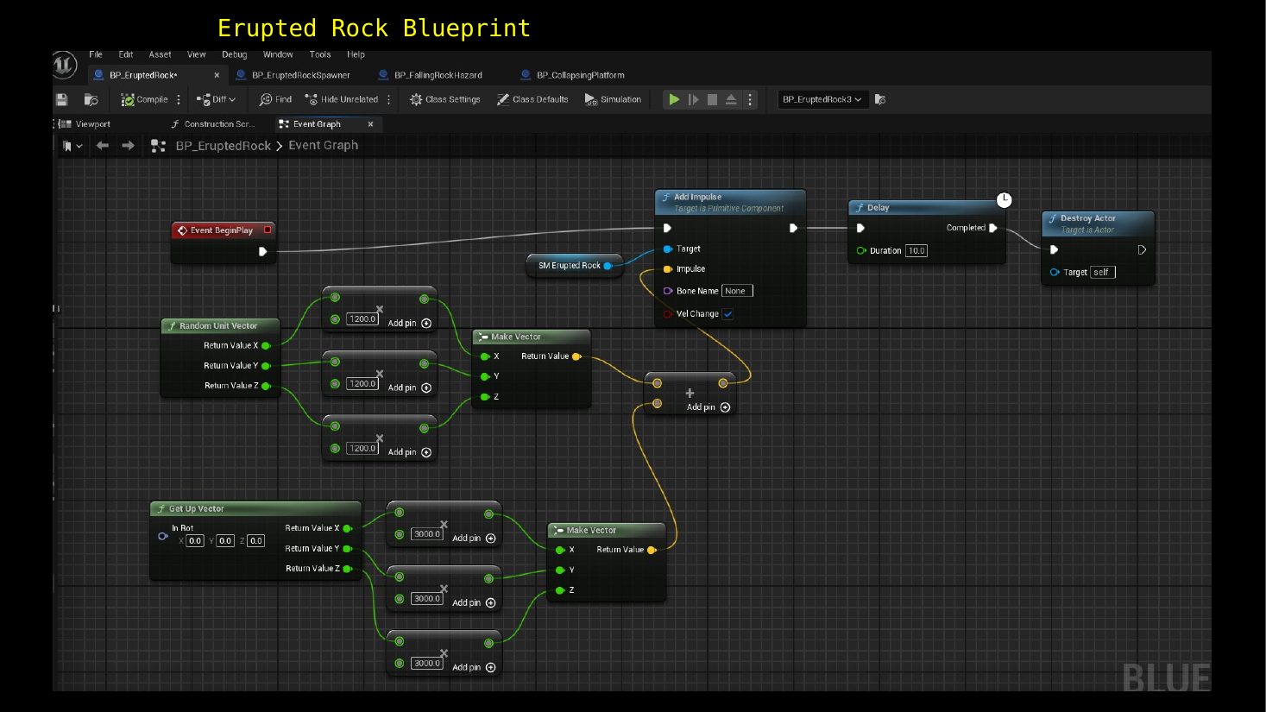Screen dimensions: 1266x712
Task: Switch to the BP_CollapsingPlatform tab
Action: click(x=580, y=75)
